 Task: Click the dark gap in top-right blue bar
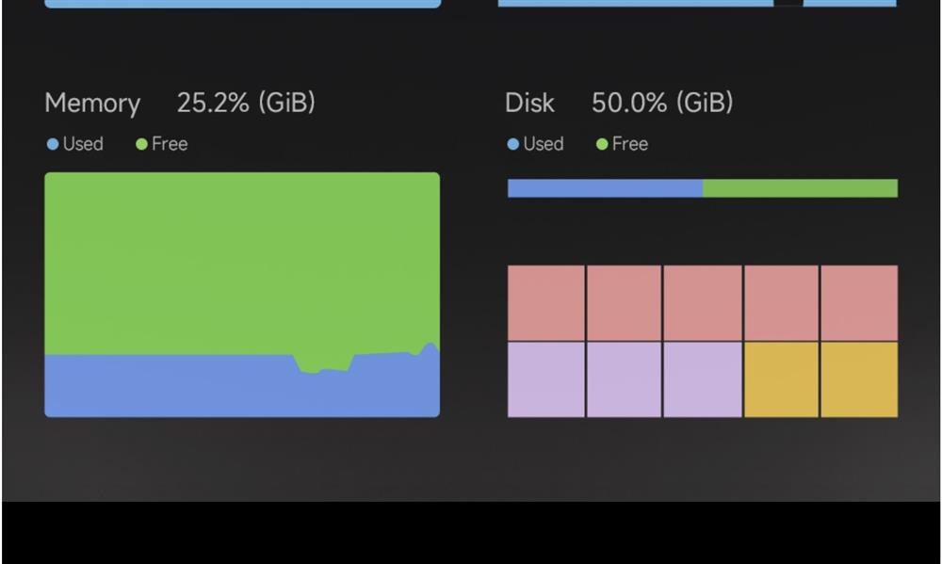[788, 3]
